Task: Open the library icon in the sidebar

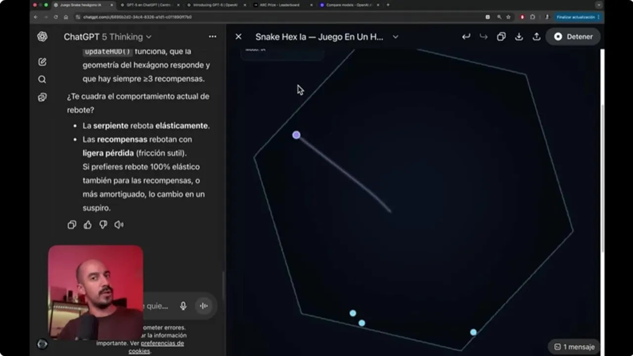Action: tap(42, 97)
